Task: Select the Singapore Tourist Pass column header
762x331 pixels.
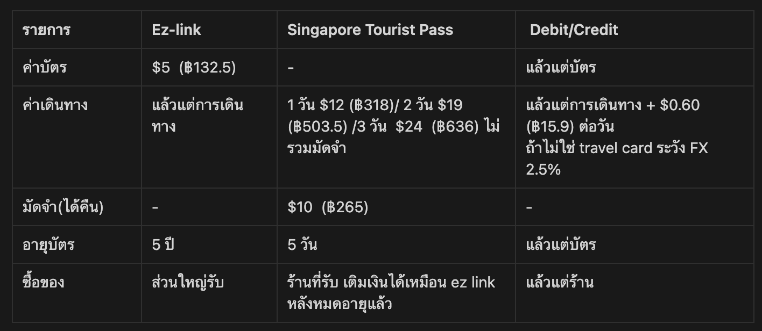Action: [370, 30]
